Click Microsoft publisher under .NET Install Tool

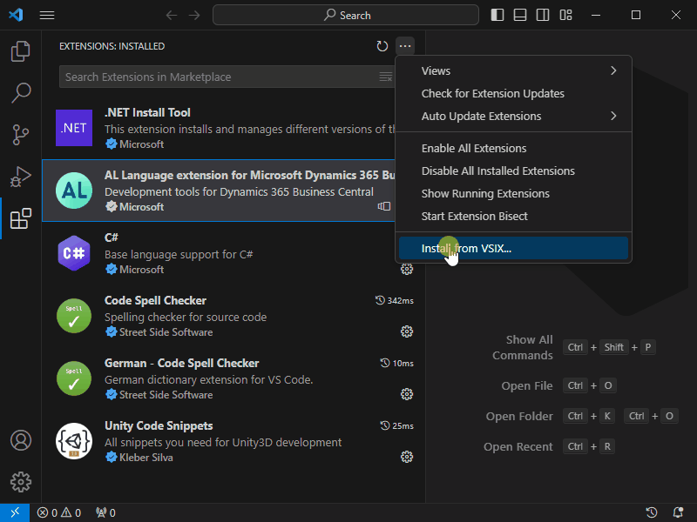tap(142, 144)
